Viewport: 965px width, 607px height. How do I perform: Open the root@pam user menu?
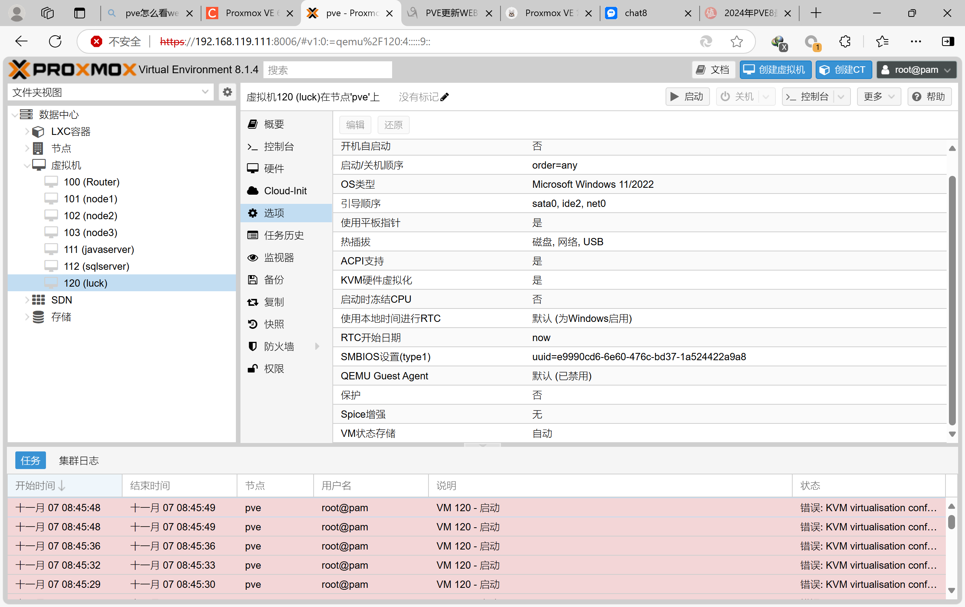pos(916,70)
